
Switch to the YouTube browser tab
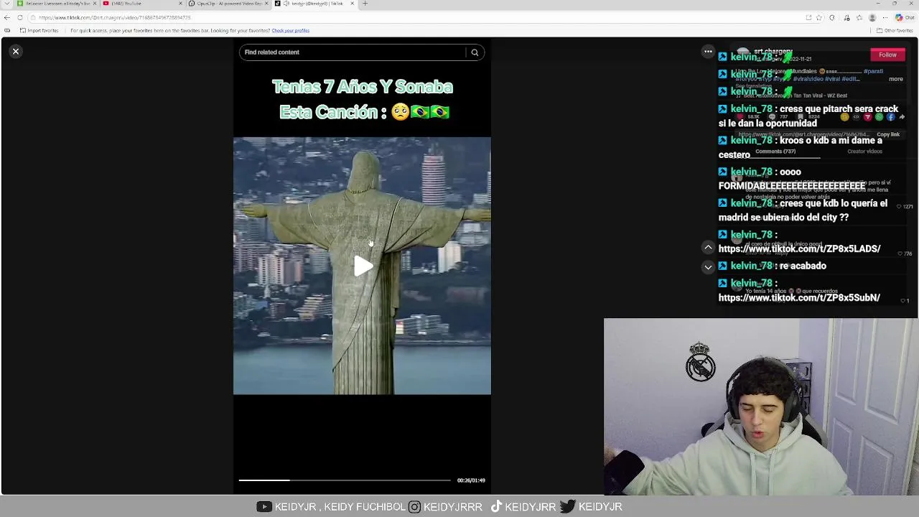tap(142, 4)
